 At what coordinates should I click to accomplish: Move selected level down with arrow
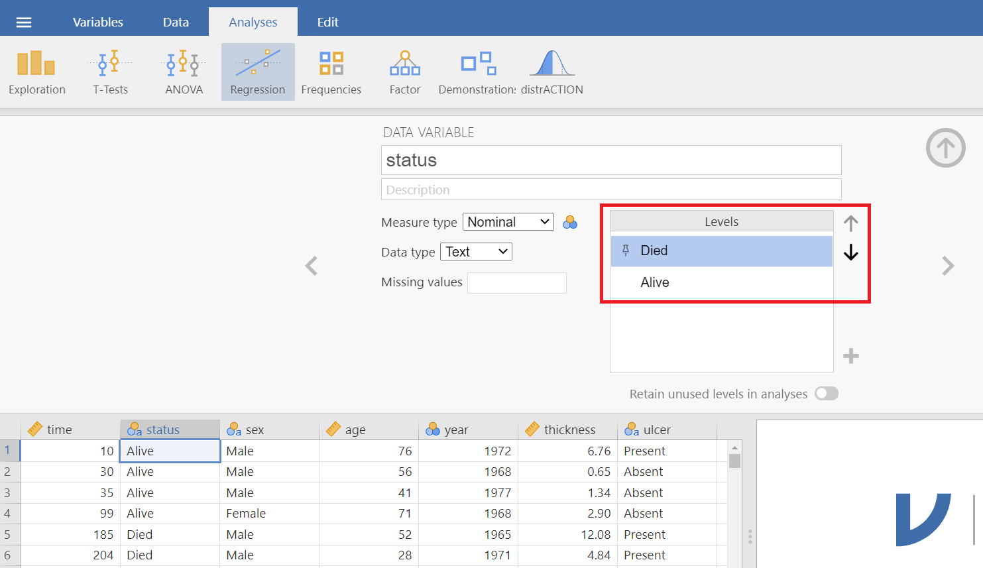pos(851,253)
